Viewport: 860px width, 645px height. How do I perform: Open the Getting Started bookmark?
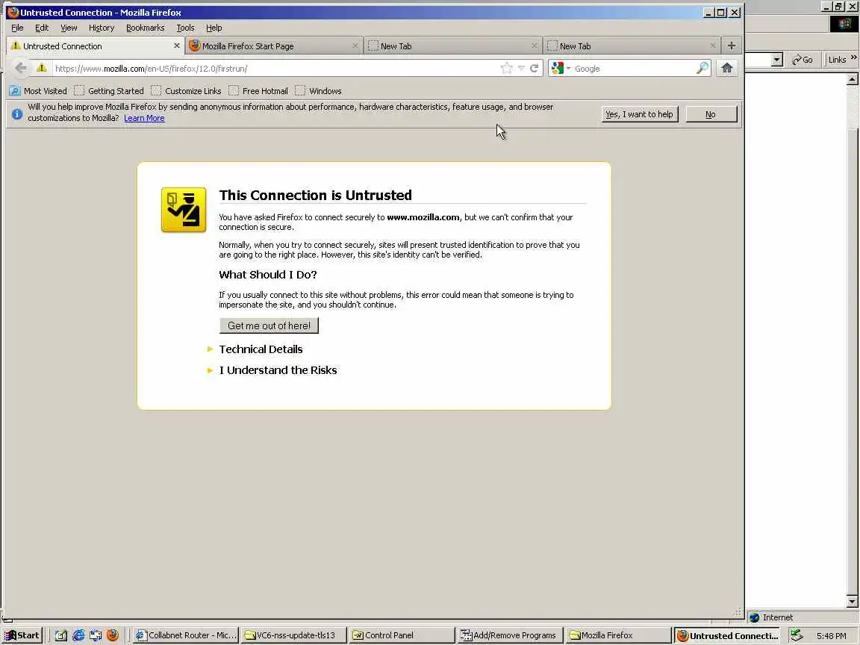[109, 90]
